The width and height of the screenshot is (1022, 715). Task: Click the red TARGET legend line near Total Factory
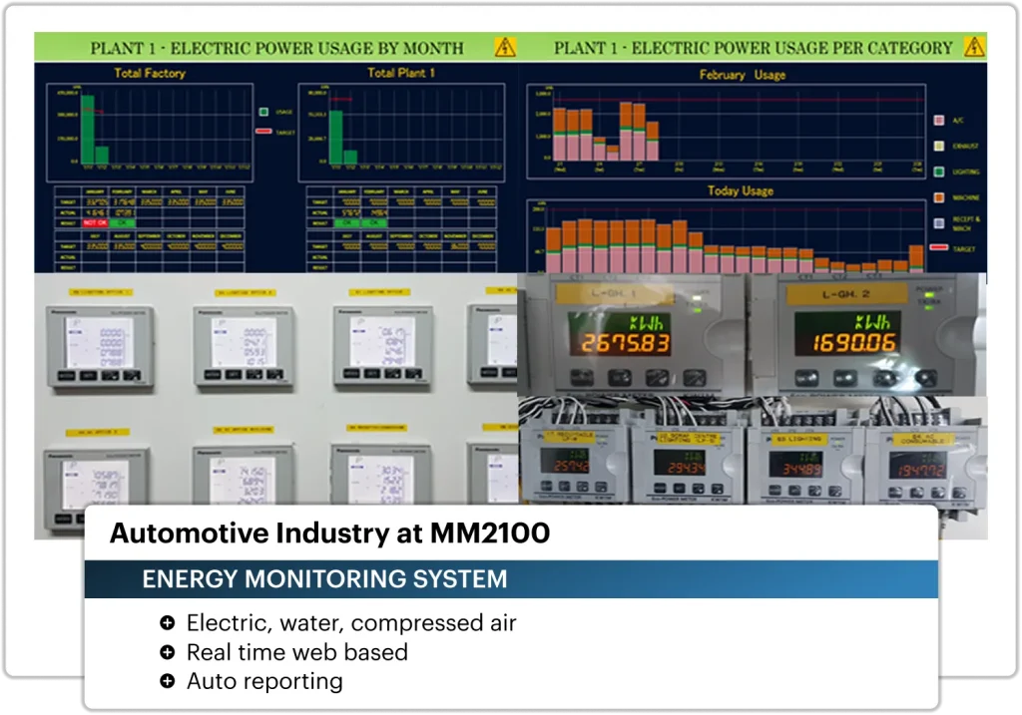point(263,132)
